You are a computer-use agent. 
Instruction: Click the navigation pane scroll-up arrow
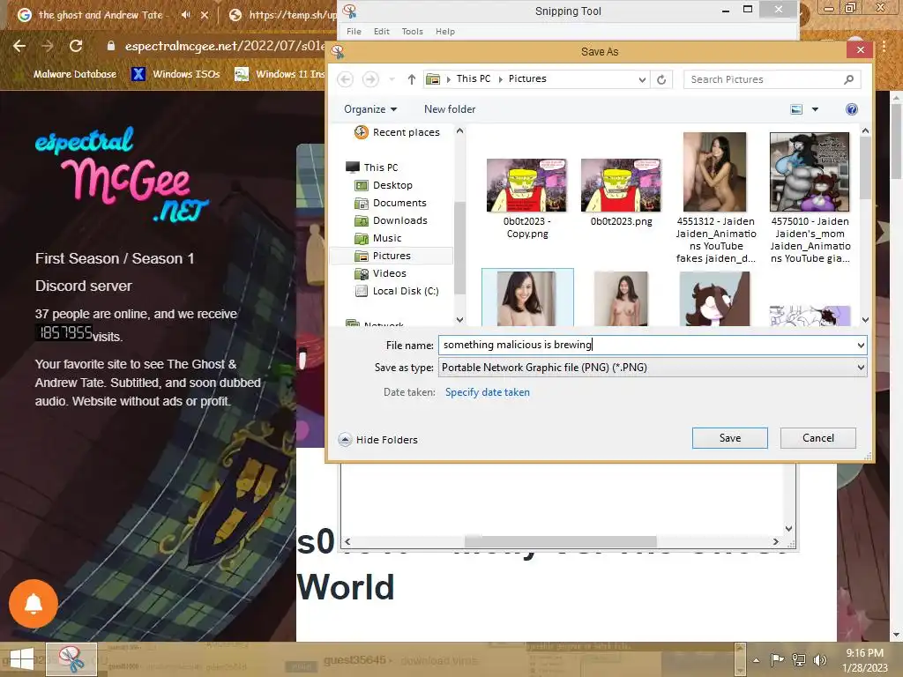click(x=459, y=131)
